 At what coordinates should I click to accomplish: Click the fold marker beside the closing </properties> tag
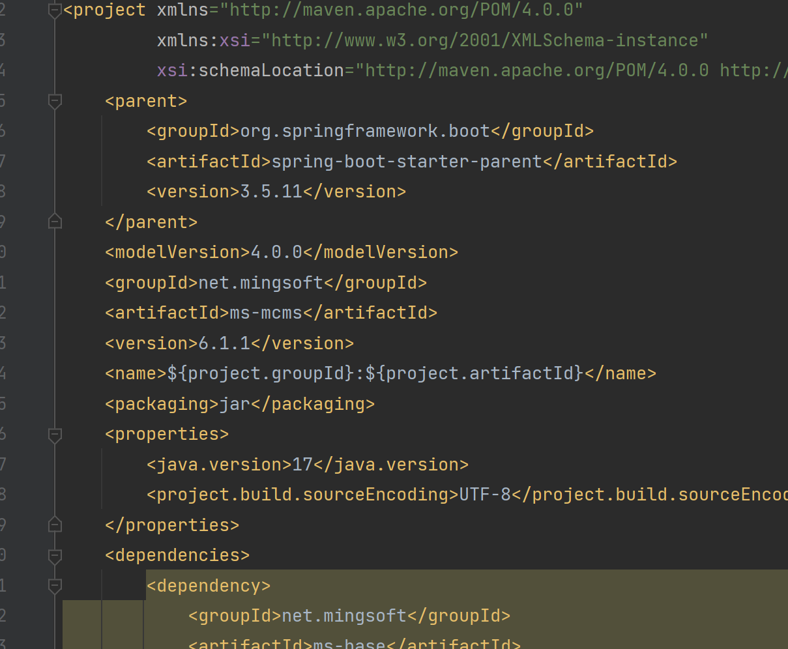[x=55, y=525]
